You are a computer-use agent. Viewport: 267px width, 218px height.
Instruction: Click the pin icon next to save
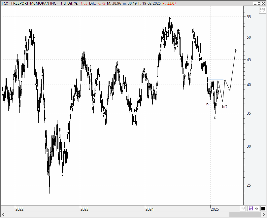[257, 208]
